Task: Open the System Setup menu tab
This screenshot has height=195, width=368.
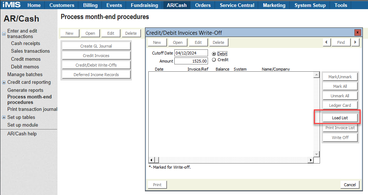Action: (310, 5)
